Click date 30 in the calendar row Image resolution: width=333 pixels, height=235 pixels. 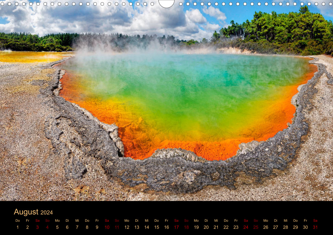(x=305, y=227)
